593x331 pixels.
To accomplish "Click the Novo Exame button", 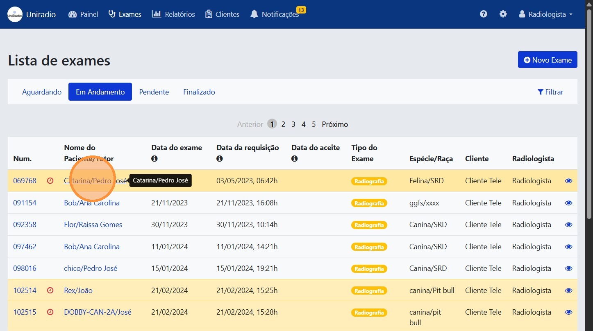I will point(547,60).
